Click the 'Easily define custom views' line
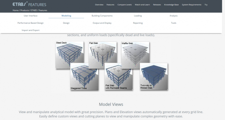 (x=111, y=116)
